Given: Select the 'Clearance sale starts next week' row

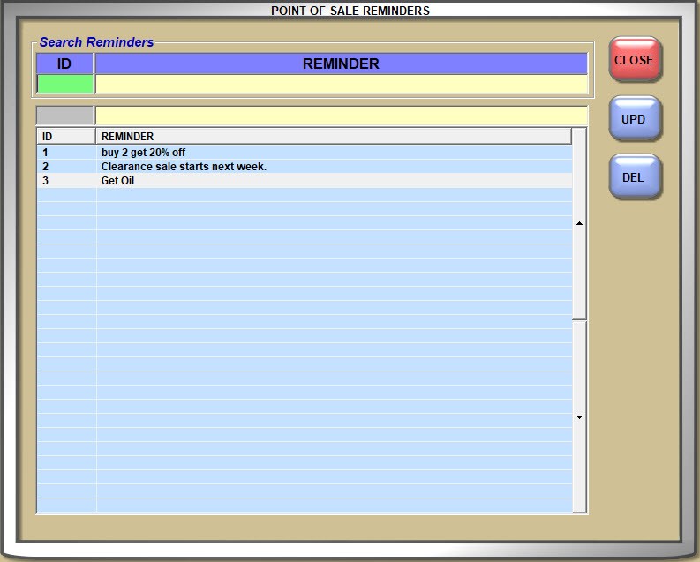Looking at the screenshot, I should [x=184, y=167].
